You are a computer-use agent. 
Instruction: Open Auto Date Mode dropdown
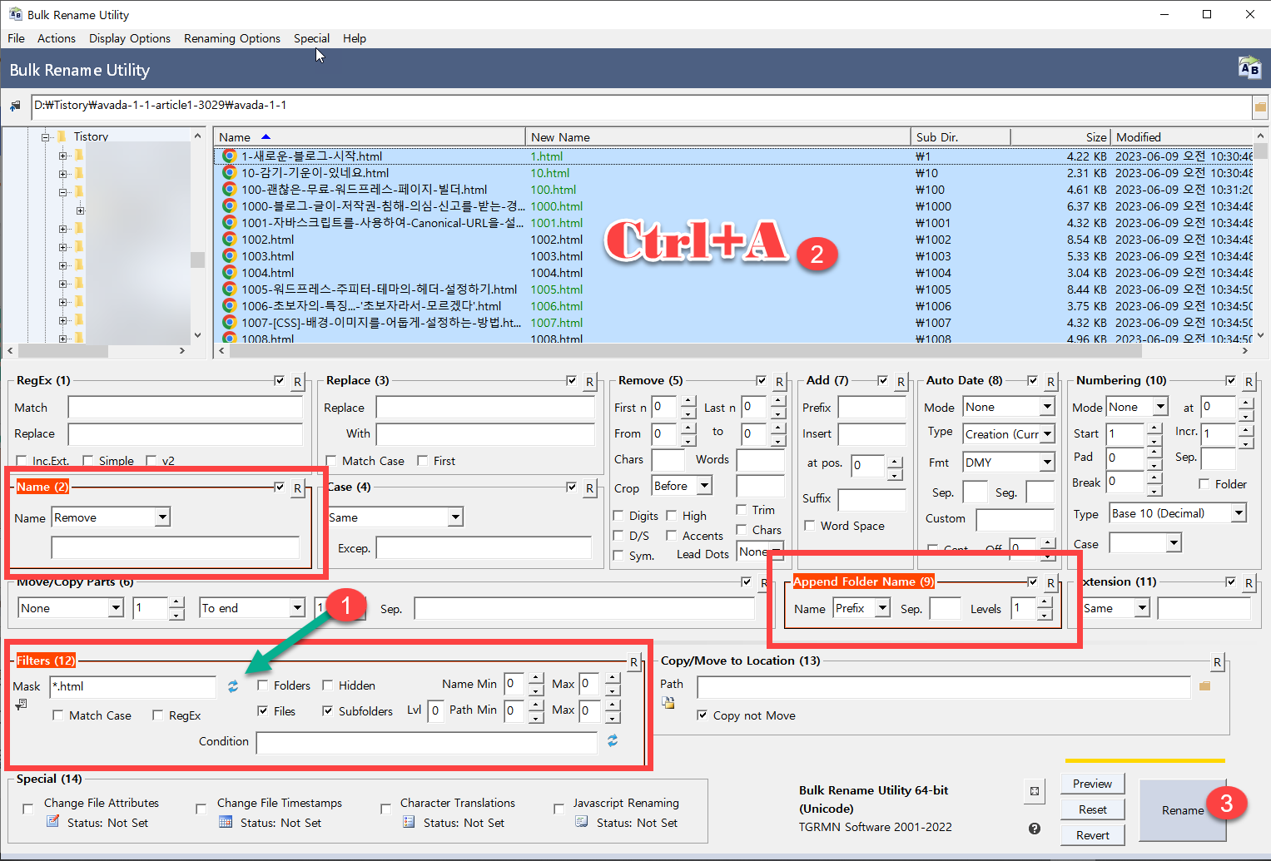pos(1047,407)
